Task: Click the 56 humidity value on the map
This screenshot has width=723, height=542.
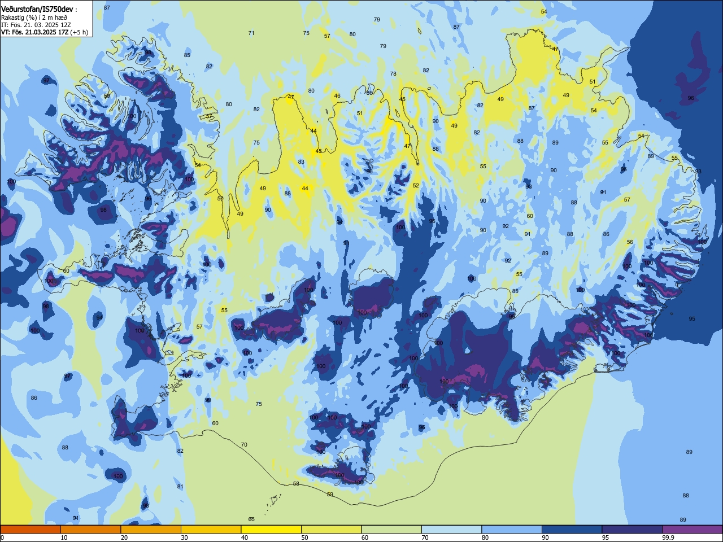Action: [630, 242]
